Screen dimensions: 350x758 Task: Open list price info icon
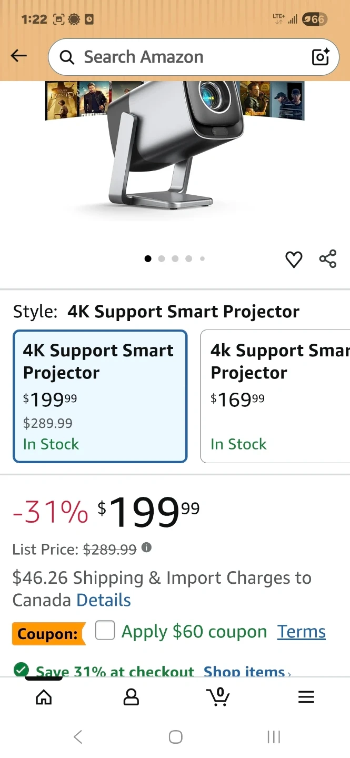point(146,548)
